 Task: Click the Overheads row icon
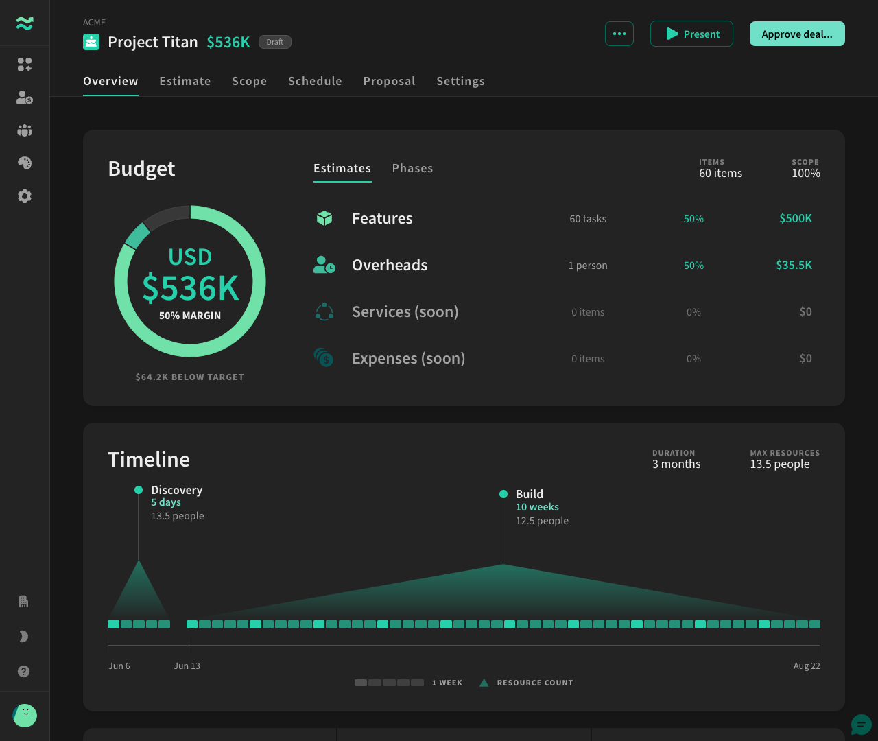tap(324, 265)
